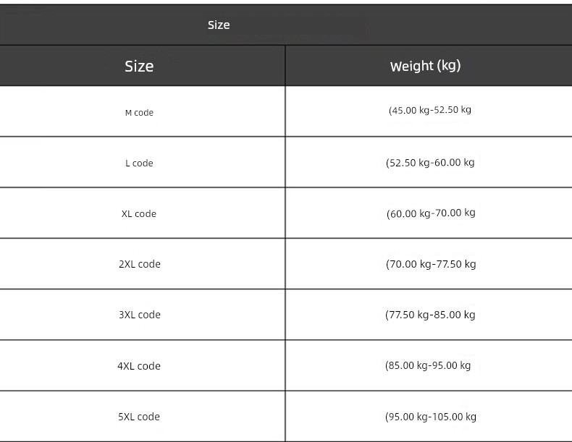Select the 4XL code size cell
Image resolution: width=572 pixels, height=442 pixels.
(x=139, y=365)
